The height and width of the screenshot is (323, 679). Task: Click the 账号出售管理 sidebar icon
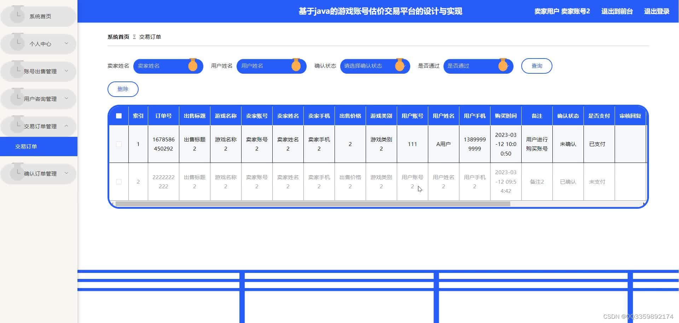click(x=17, y=69)
